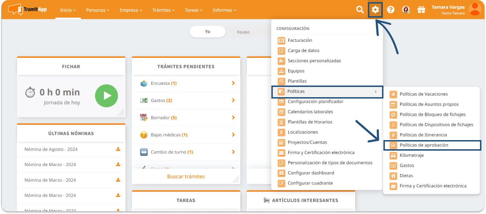
Task: Expand the Personas dropdown menu
Action: tap(98, 10)
